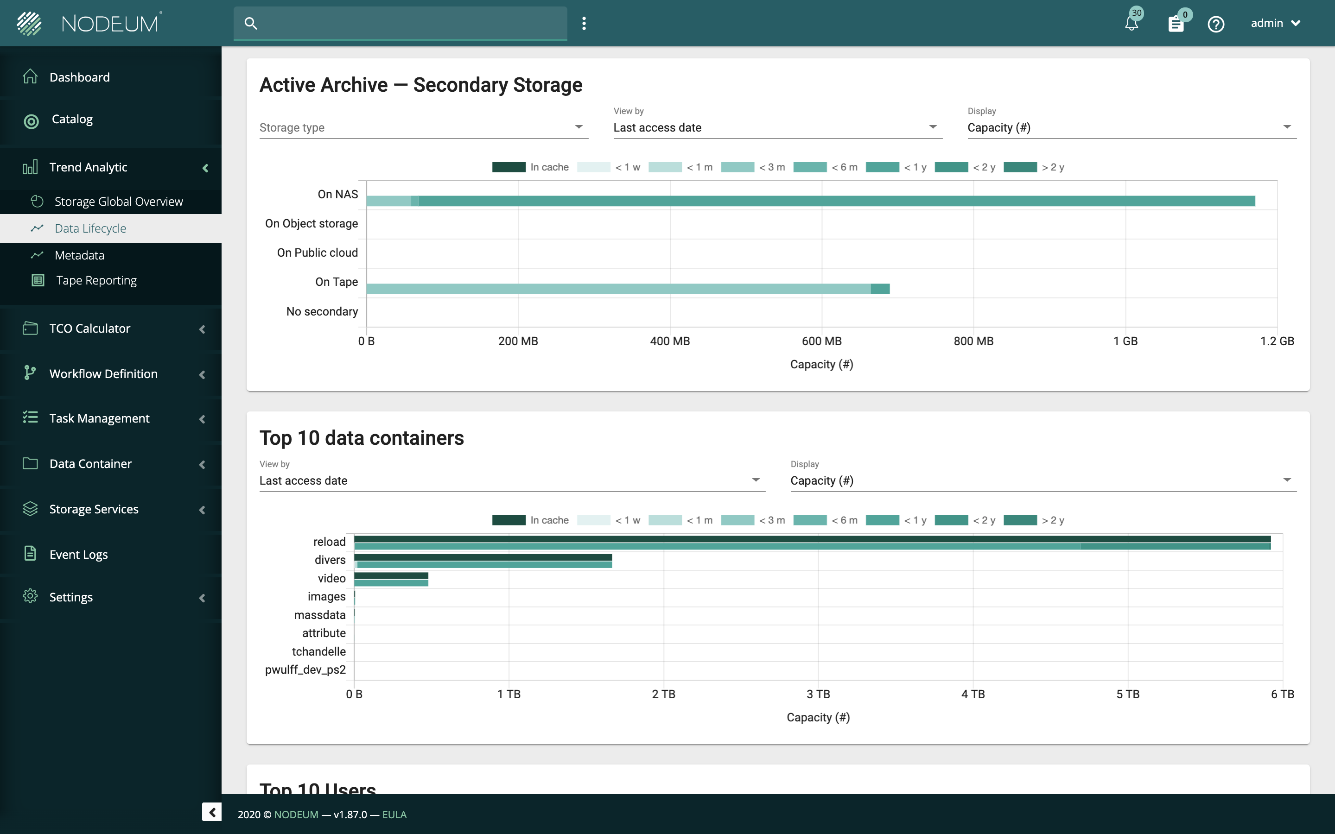Open the help question mark icon
This screenshot has width=1335, height=834.
1215,24
